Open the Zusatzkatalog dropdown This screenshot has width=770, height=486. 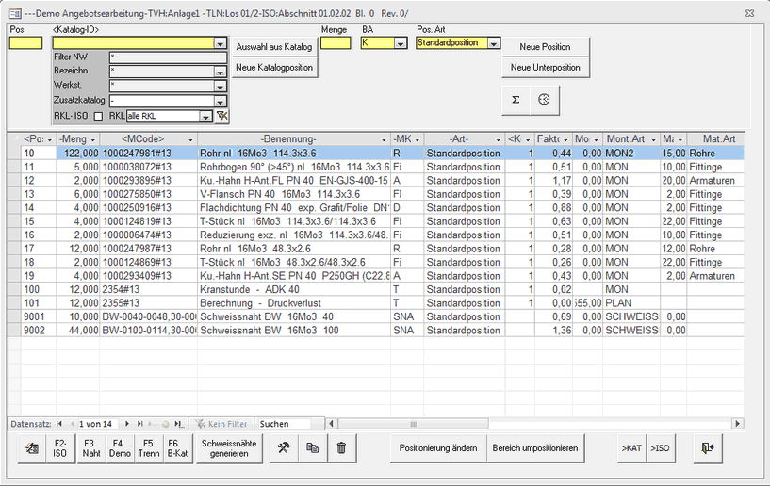click(x=221, y=100)
